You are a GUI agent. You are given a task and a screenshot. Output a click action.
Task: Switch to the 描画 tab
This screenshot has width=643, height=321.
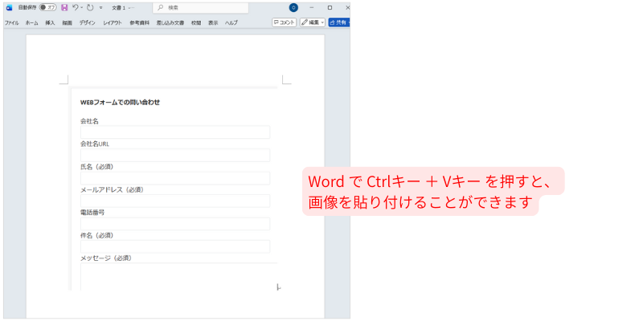click(x=68, y=23)
